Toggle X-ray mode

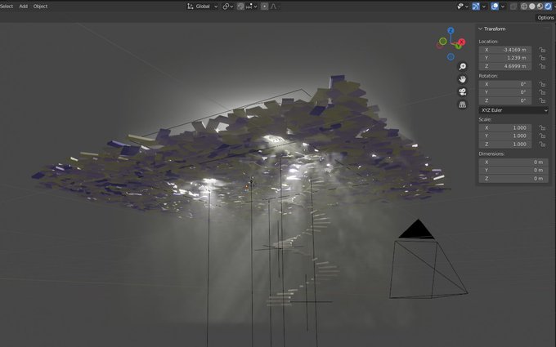(513, 7)
